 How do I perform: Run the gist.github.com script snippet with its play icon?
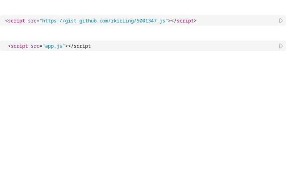pos(281,21)
